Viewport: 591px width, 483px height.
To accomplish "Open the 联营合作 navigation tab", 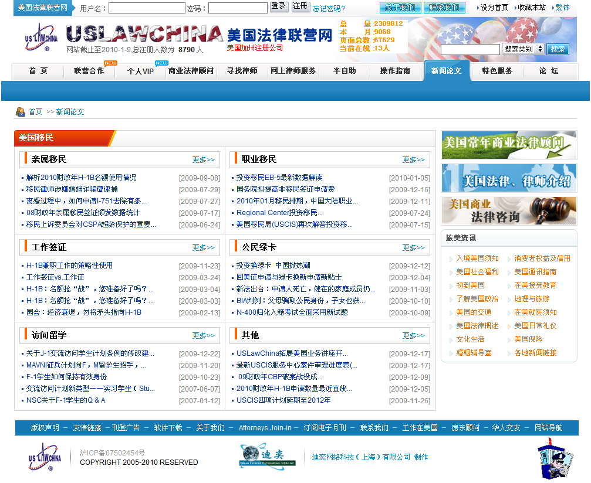I will coord(89,71).
